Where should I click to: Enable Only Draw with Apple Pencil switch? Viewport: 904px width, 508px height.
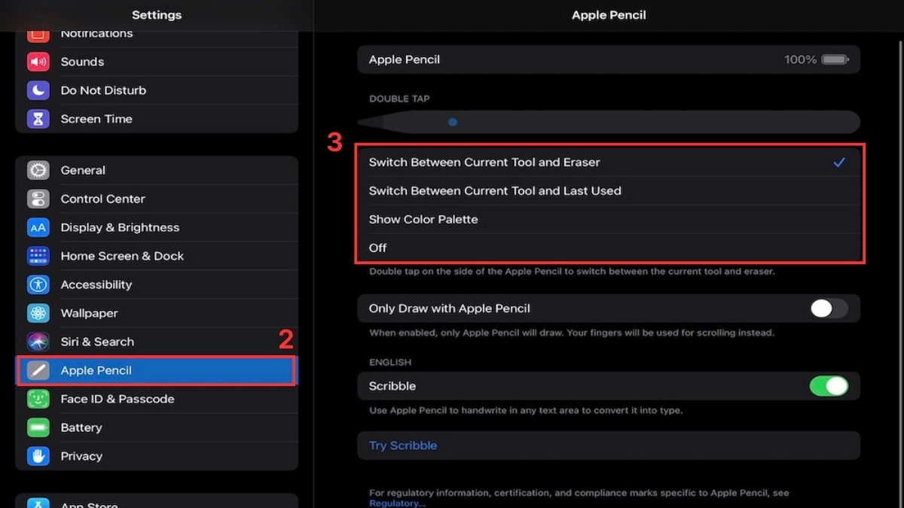click(x=829, y=308)
